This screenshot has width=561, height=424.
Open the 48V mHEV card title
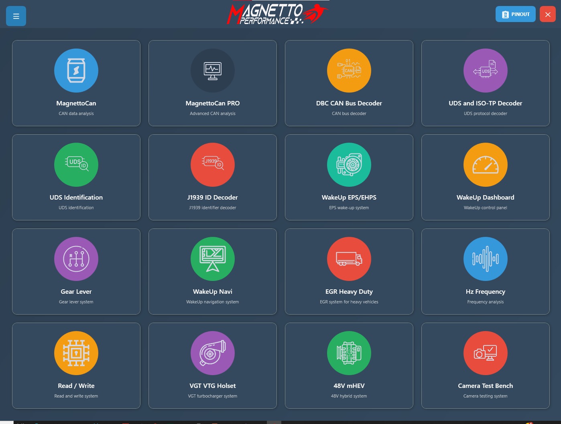pos(349,386)
